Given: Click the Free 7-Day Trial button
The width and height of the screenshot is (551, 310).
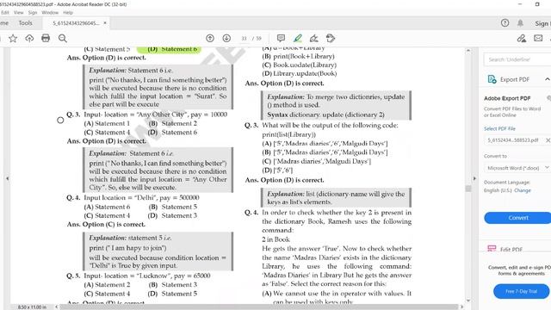Looking at the screenshot, I should [521, 291].
